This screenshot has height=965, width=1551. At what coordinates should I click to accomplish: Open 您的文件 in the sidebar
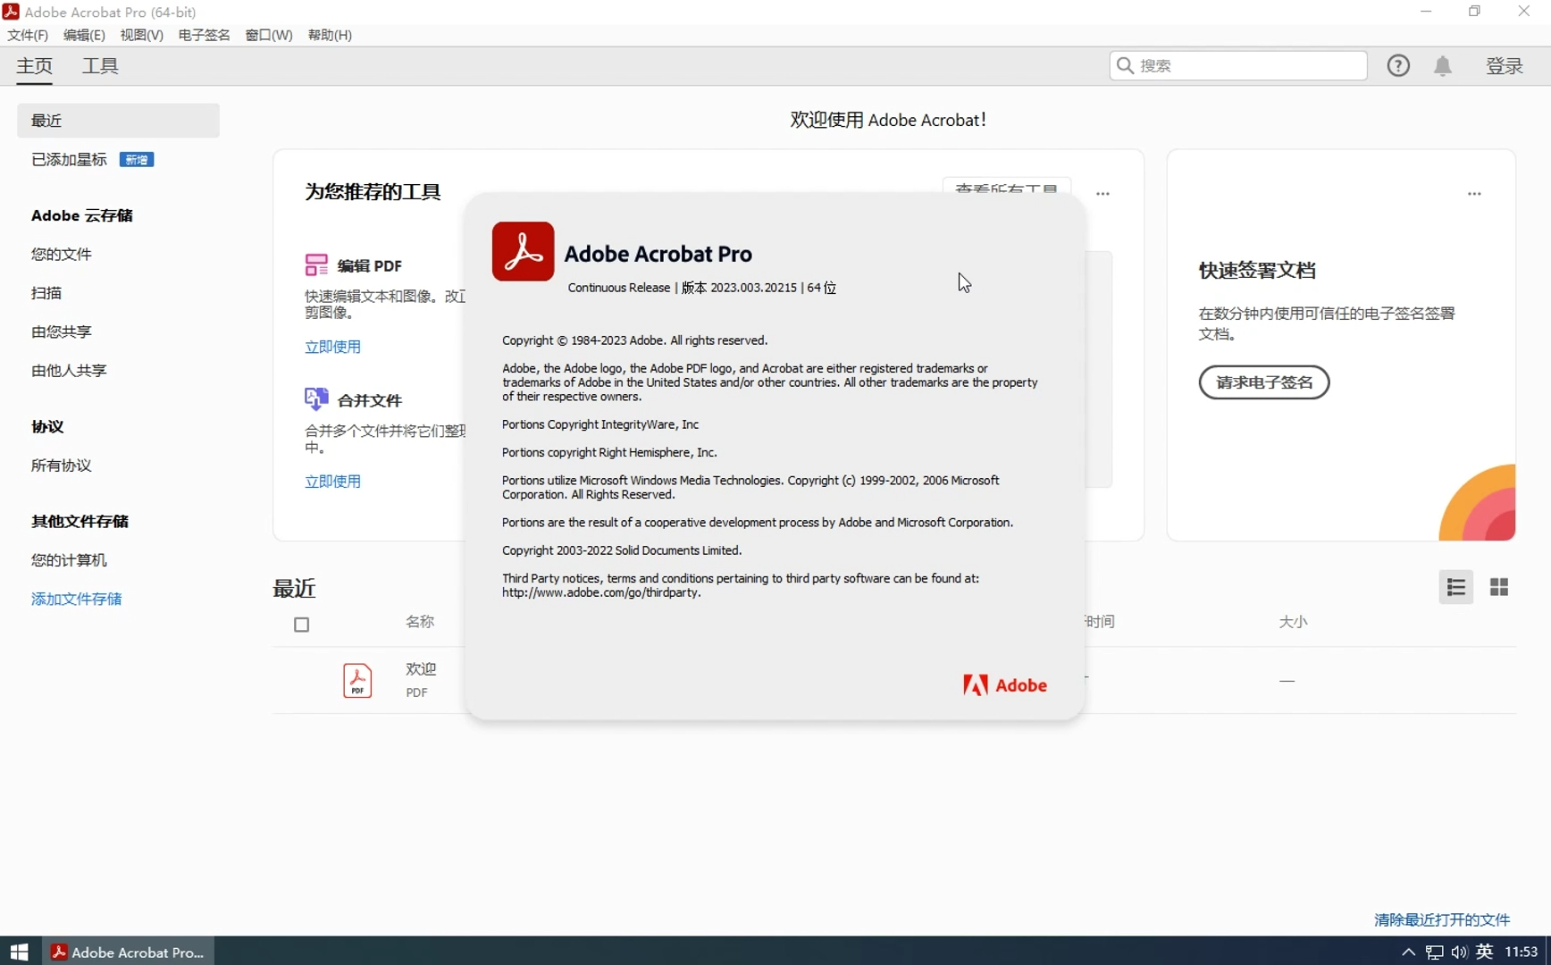tap(62, 254)
